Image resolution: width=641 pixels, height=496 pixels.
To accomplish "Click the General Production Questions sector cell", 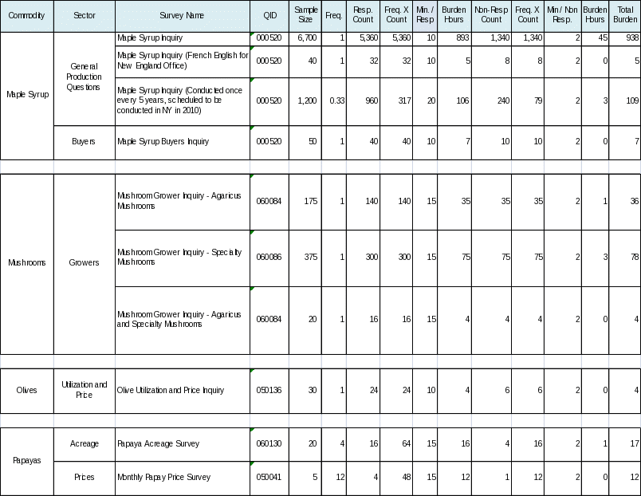I will [x=85, y=79].
